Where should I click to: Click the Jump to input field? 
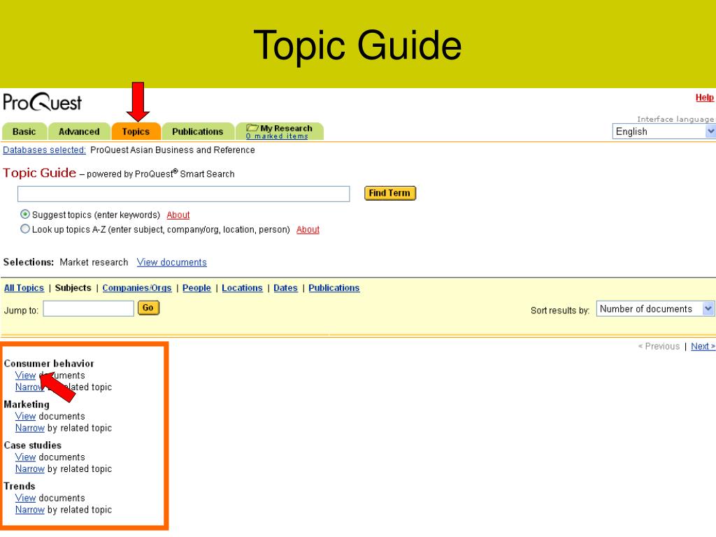(x=89, y=308)
